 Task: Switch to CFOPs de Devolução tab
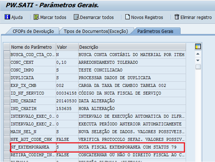pos(33,31)
